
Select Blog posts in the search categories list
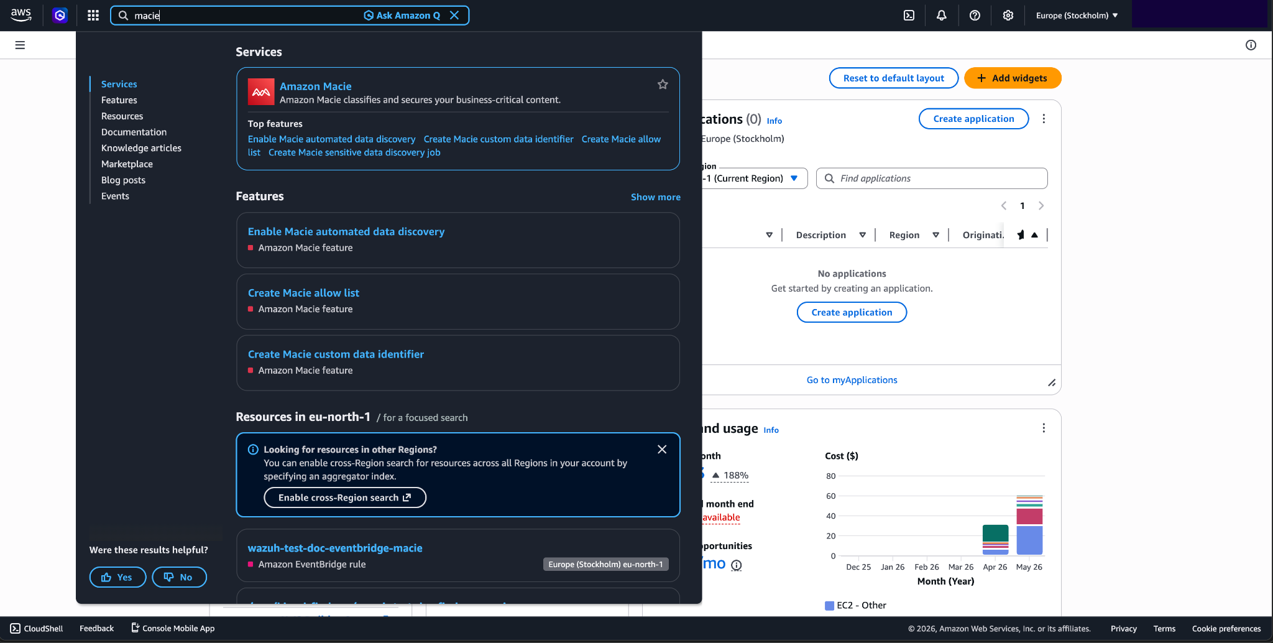[123, 180]
